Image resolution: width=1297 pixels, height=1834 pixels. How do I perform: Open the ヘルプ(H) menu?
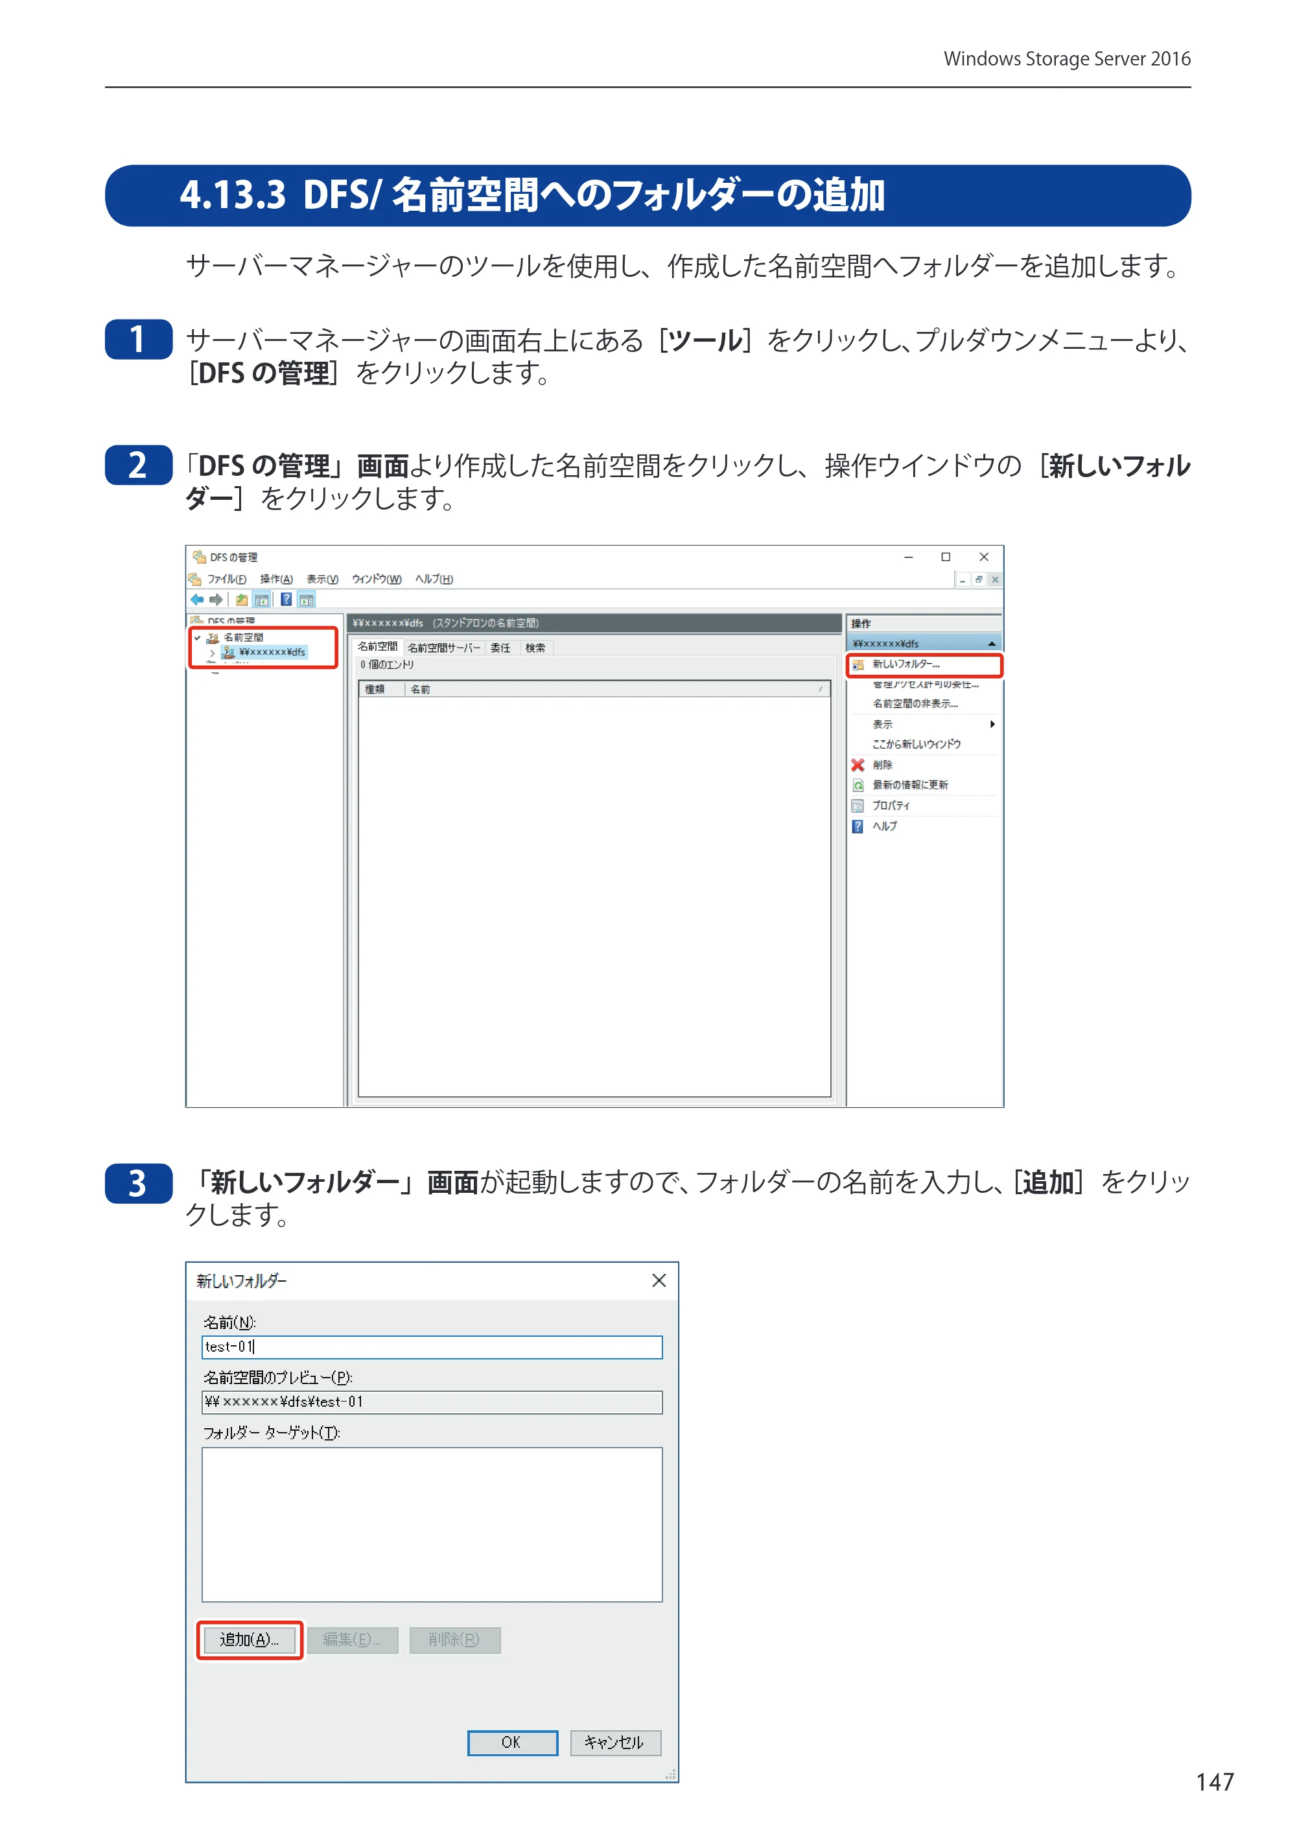[434, 579]
